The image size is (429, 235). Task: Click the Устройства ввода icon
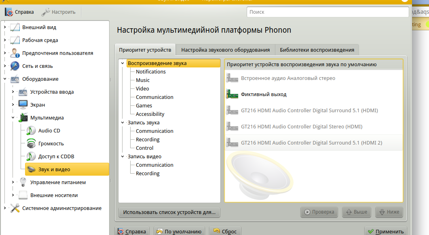point(23,92)
